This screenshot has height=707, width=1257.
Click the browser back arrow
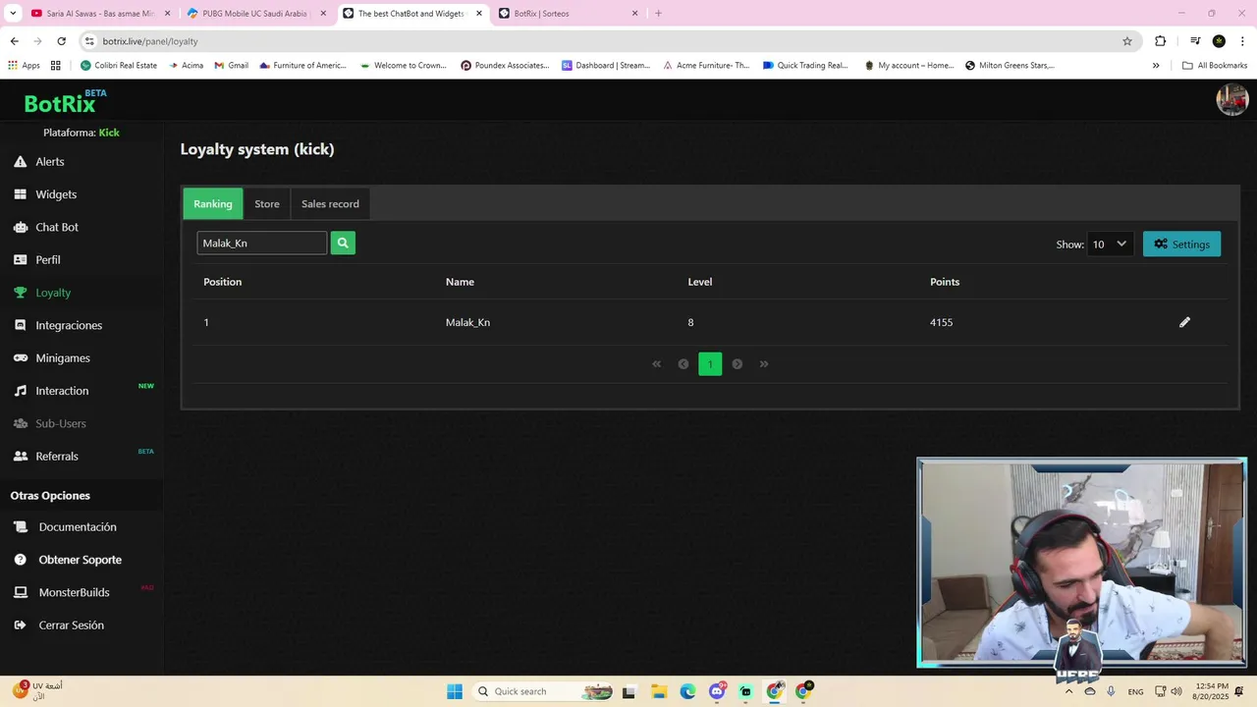click(x=14, y=41)
